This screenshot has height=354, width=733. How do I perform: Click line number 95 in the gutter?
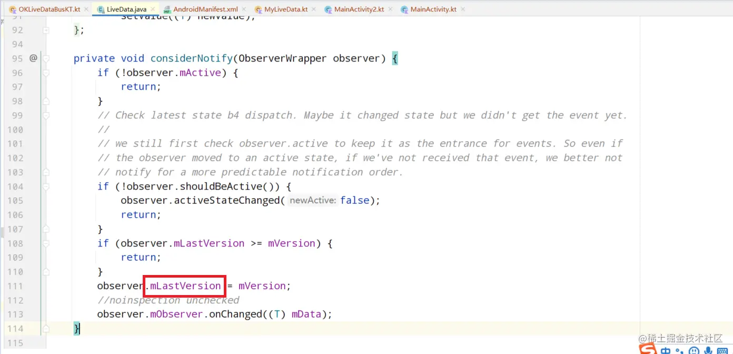pos(17,58)
